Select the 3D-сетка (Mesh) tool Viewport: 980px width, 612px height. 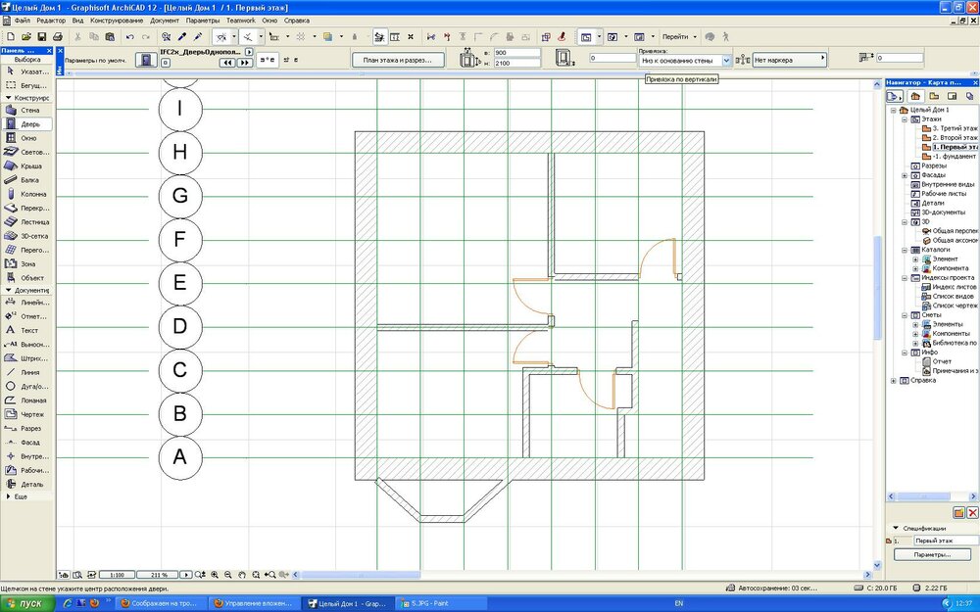click(x=26, y=236)
